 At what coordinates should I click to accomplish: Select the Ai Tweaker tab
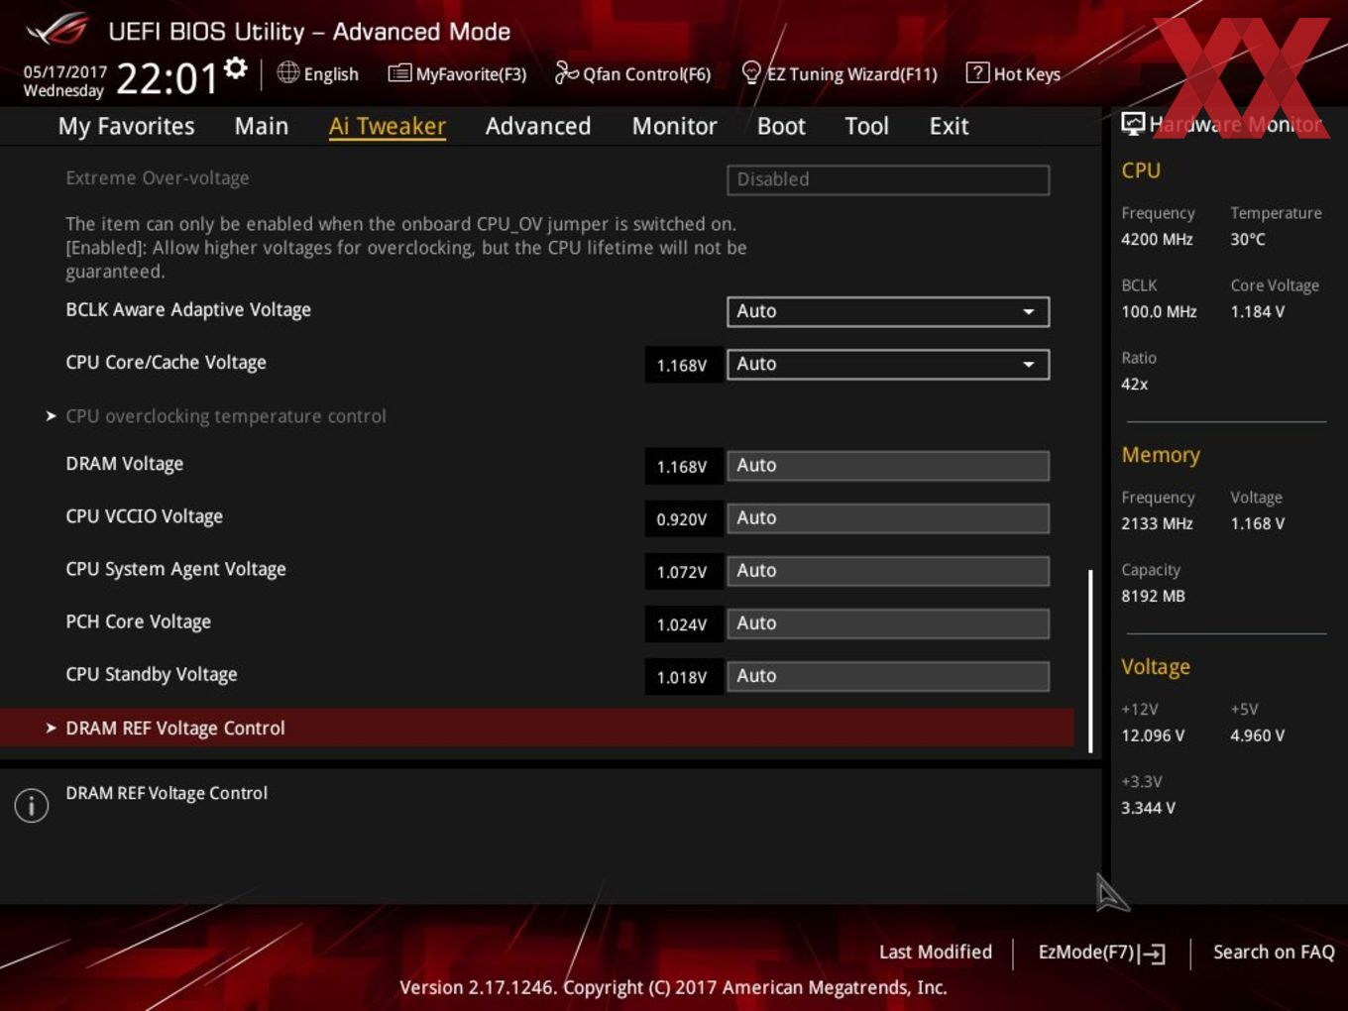(388, 126)
